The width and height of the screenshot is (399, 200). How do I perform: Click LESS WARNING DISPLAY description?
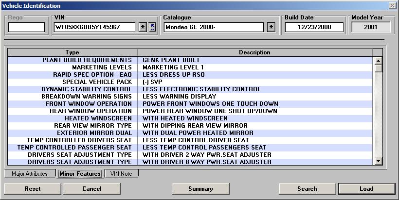click(180, 97)
